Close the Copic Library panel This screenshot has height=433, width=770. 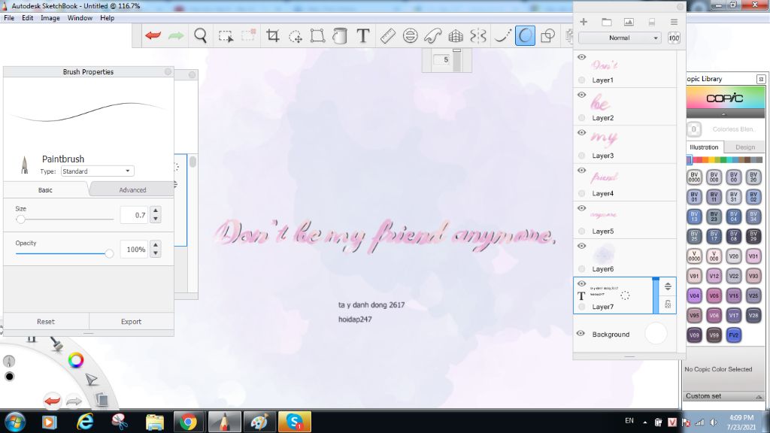[x=761, y=78]
